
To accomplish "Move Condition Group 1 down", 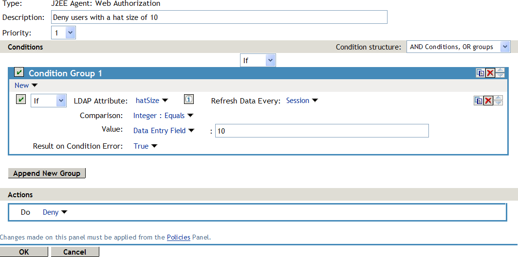I will [x=500, y=76].
